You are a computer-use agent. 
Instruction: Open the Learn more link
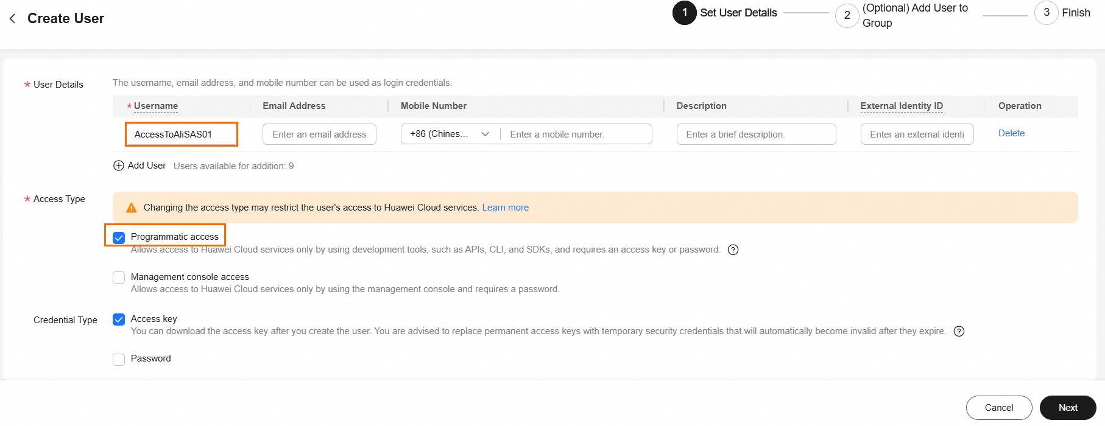(505, 208)
